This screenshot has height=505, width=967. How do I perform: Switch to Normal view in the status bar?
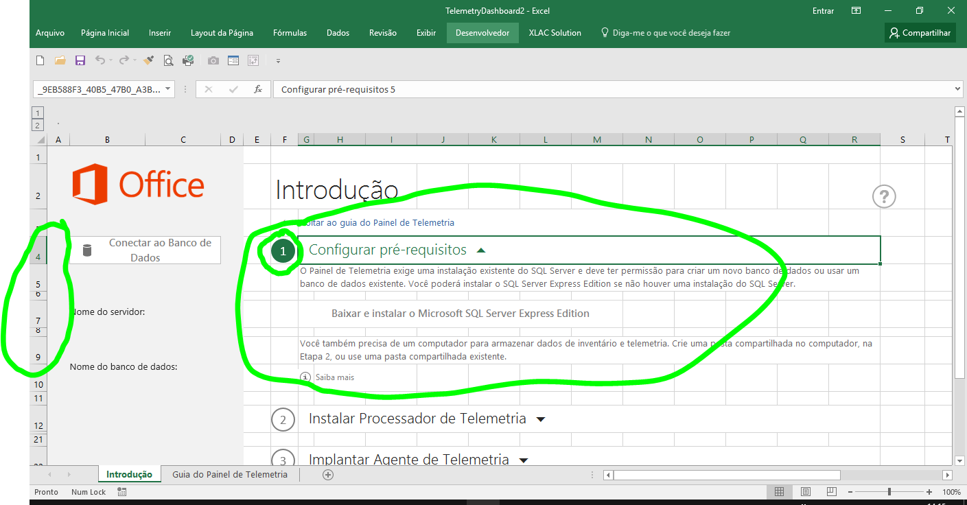tap(779, 492)
